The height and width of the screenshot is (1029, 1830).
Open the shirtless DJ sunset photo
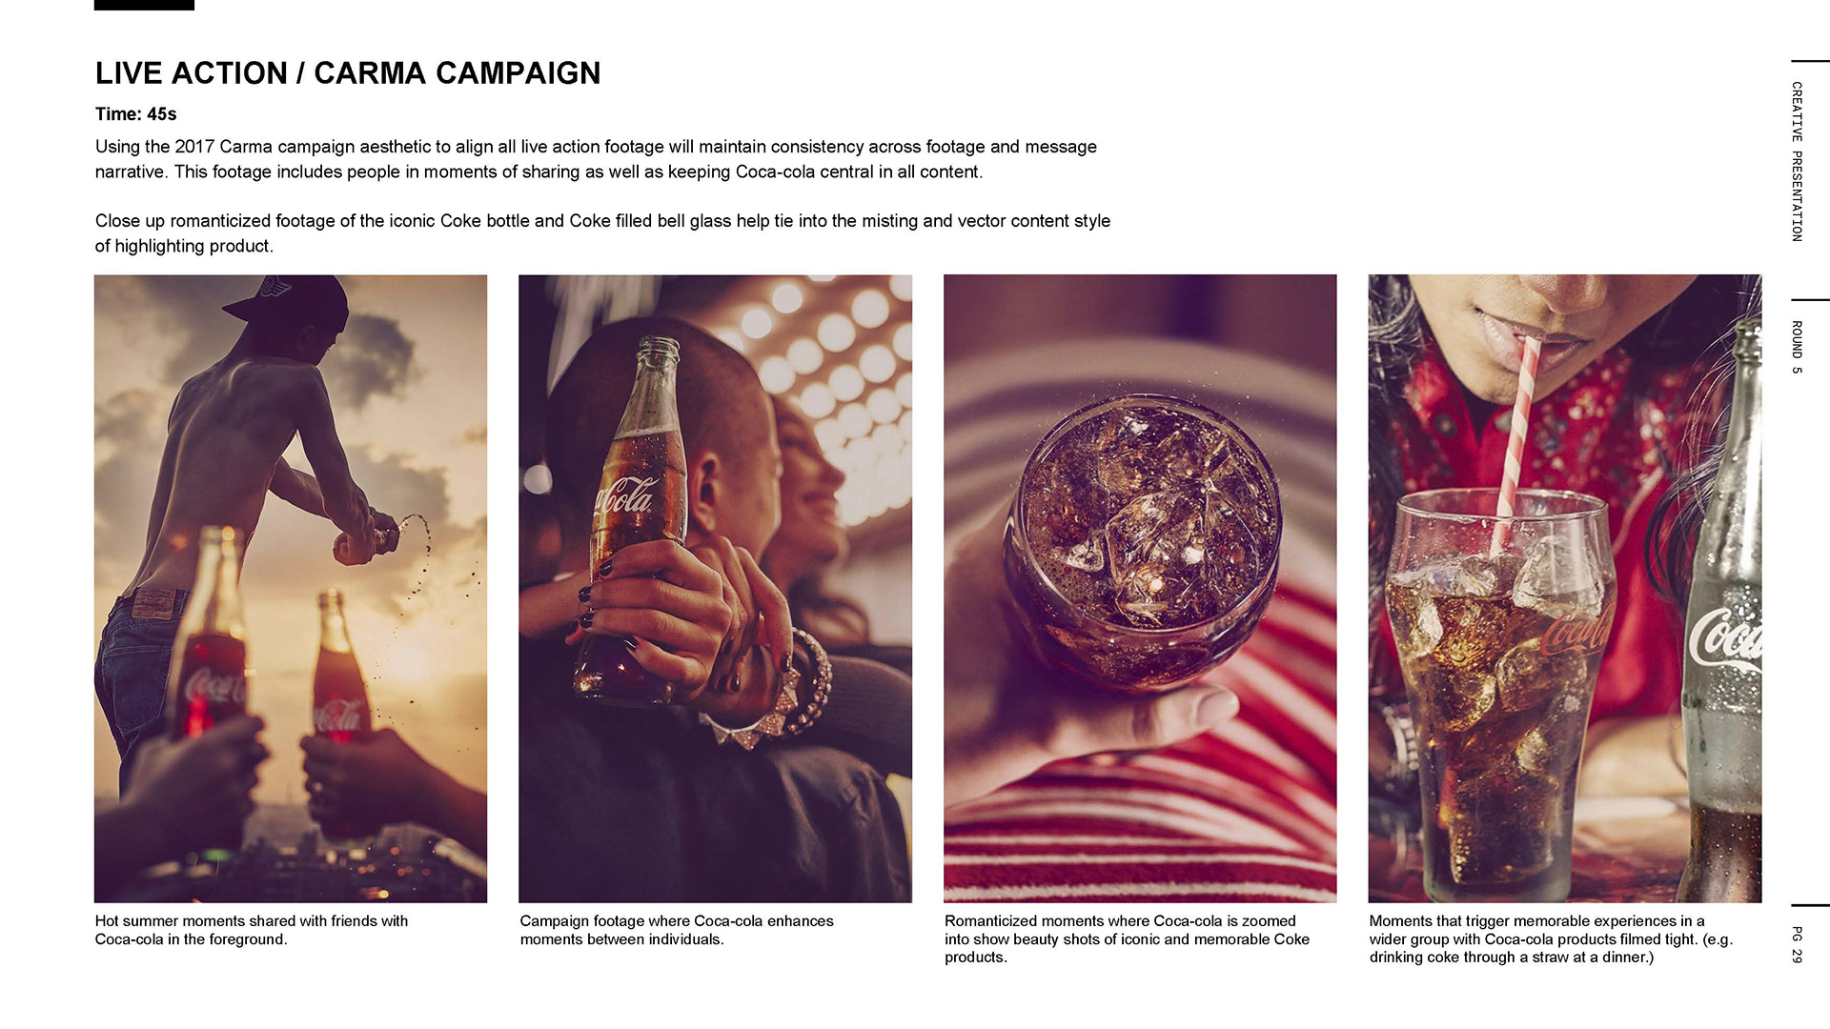(291, 589)
